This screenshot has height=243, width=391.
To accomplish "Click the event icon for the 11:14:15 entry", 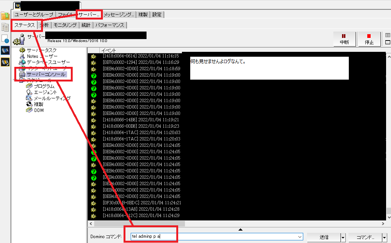I will pyautogui.click(x=93, y=56).
